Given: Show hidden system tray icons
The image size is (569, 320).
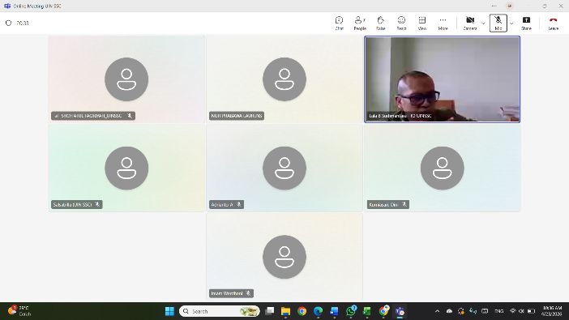Looking at the screenshot, I should click(x=437, y=311).
